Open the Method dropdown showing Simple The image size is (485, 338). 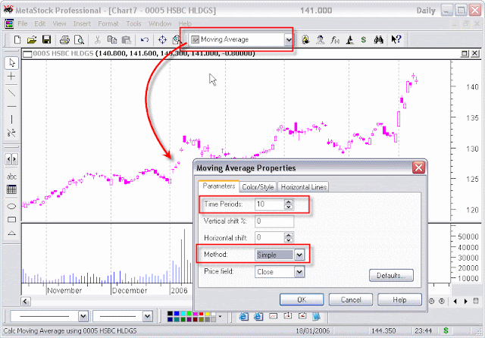pyautogui.click(x=299, y=255)
